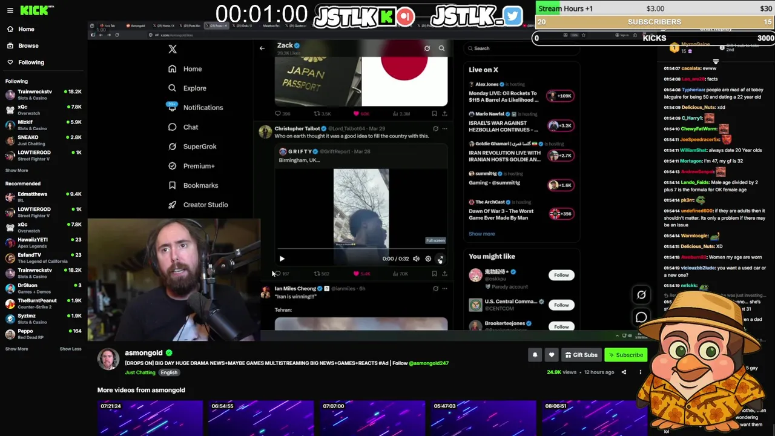Click the Just Chatting category link
The image size is (775, 436).
coord(140,372)
